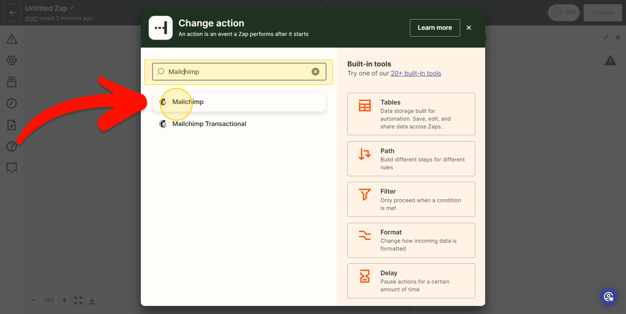Select the Mailchimp Transactional app result
The image size is (626, 314).
[x=239, y=124]
